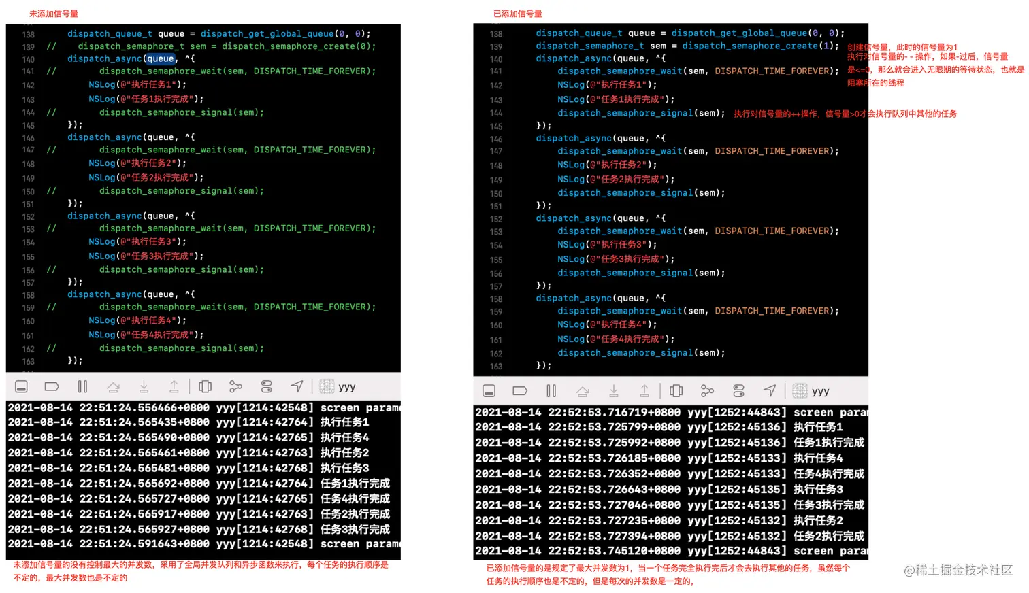Screen dimensions: 1029x593
Task: Click dispatch_semaphore_wait on right line 141
Action: point(620,71)
